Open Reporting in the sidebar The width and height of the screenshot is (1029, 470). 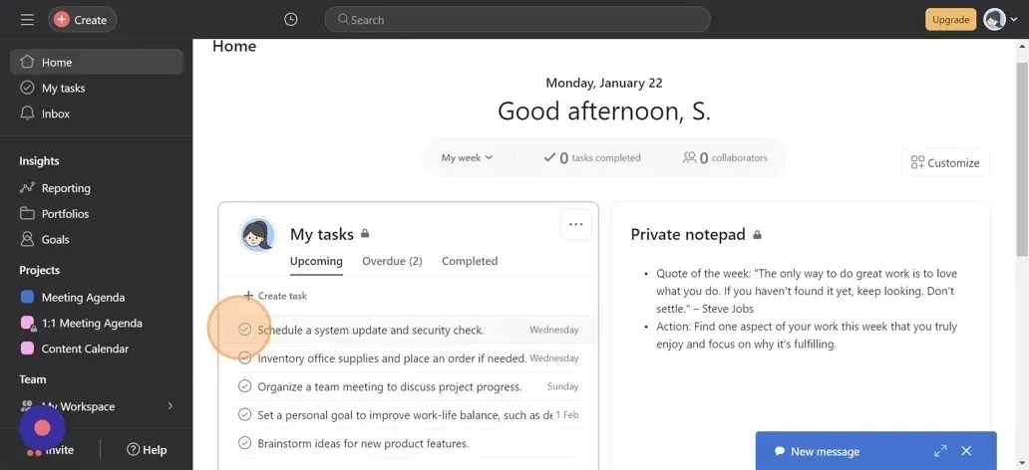click(x=66, y=188)
